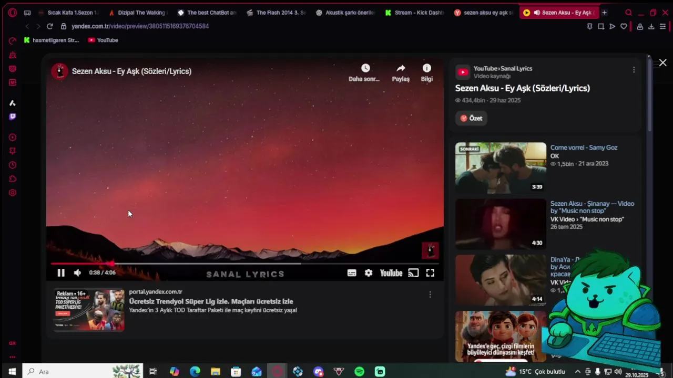
Task: Open Ücretsiz Trendyol Süper Lig ad link
Action: coord(211,301)
